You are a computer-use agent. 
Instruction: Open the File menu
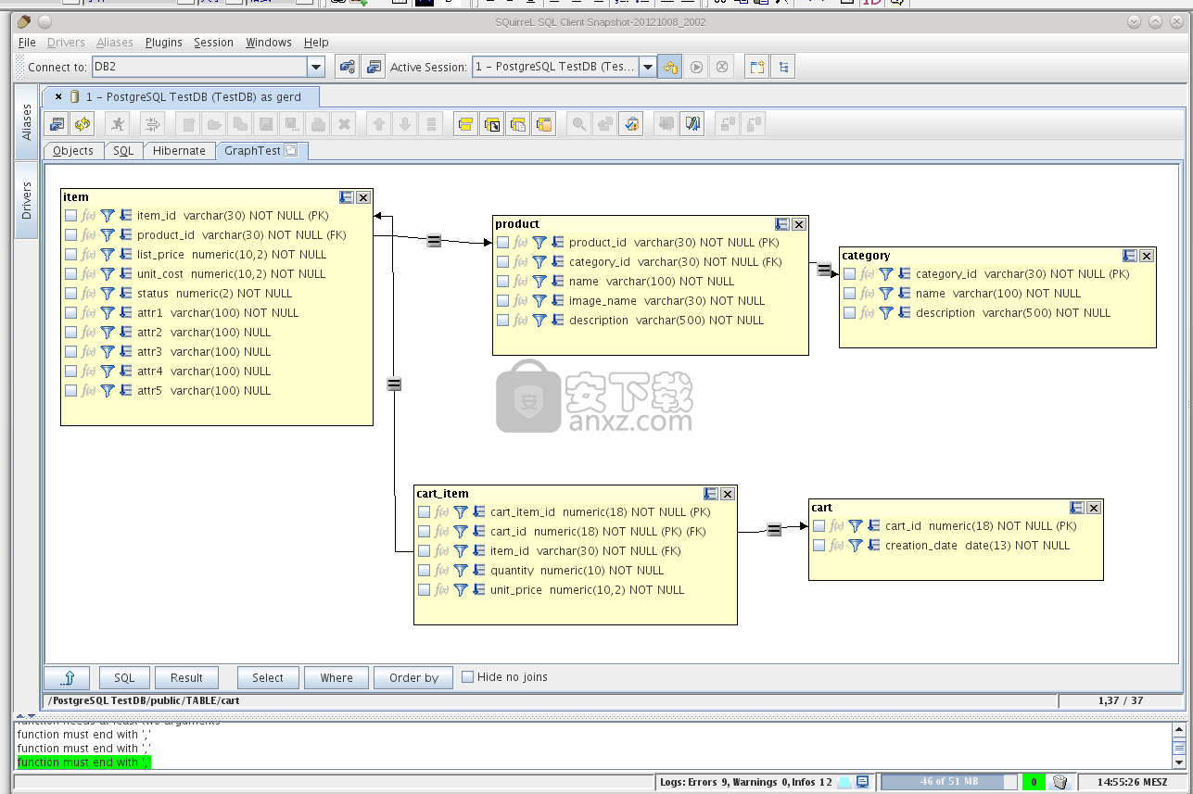[27, 42]
